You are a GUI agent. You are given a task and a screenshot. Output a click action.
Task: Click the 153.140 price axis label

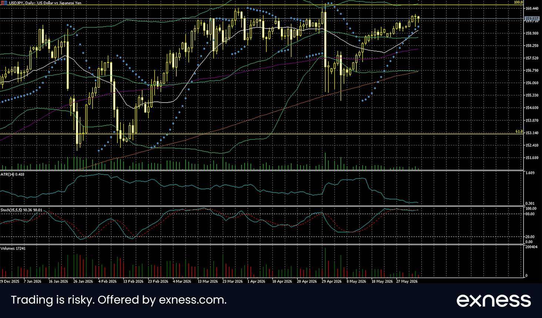[531, 133]
